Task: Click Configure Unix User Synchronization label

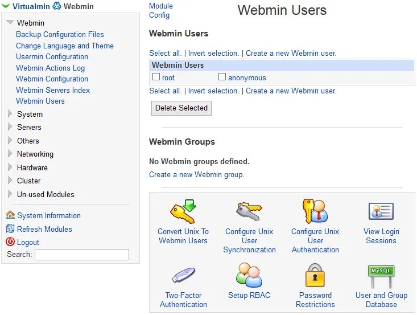Action: tap(249, 240)
